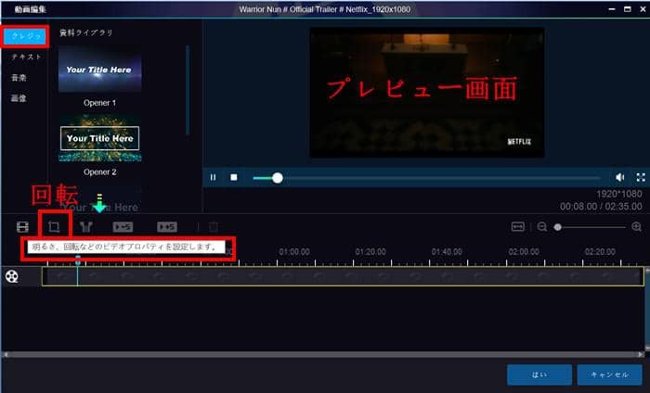This screenshot has width=650, height=393.
Task: Select the video clip on the timeline track
Action: click(343, 276)
